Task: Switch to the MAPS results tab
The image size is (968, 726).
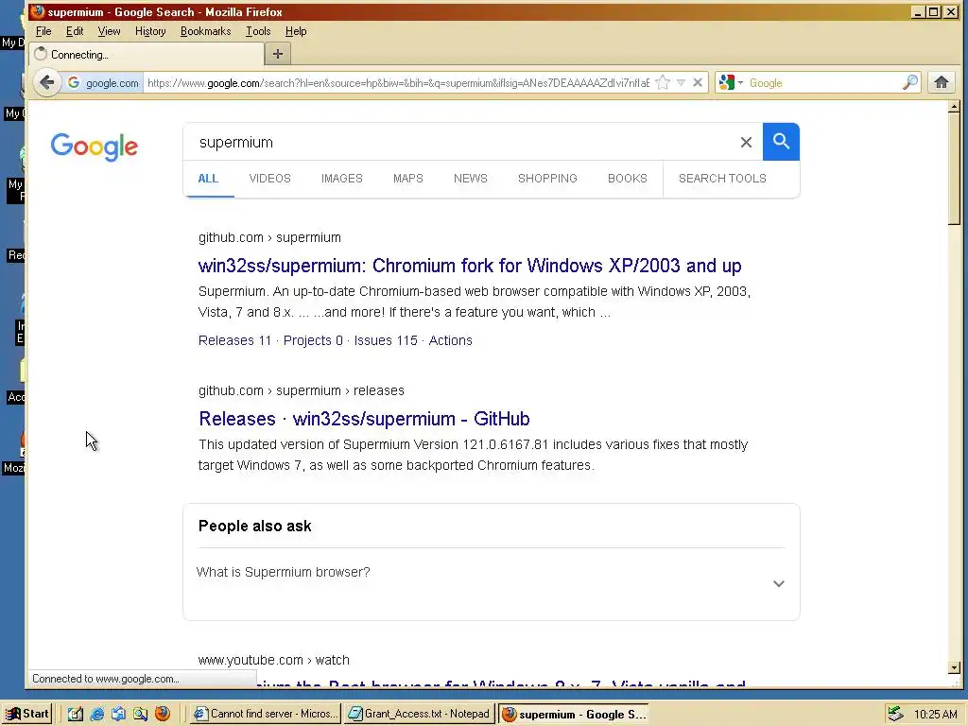Action: pyautogui.click(x=408, y=179)
